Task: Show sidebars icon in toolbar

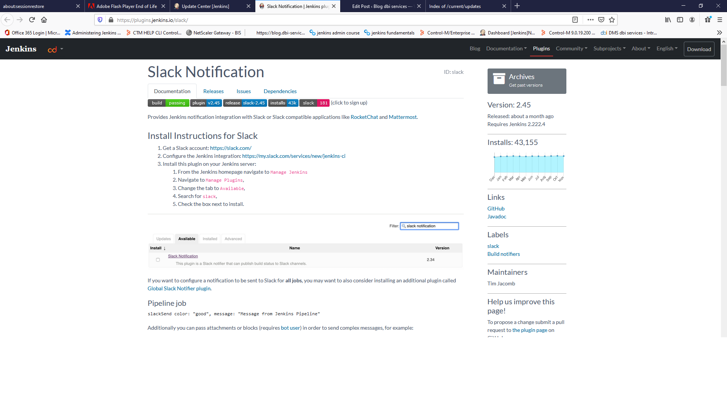Action: 680,20
